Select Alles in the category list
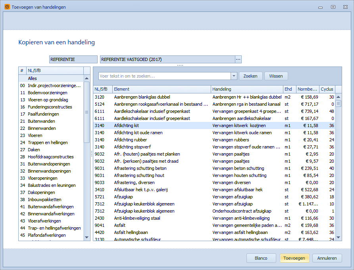This screenshot has width=354, height=270. (32, 78)
